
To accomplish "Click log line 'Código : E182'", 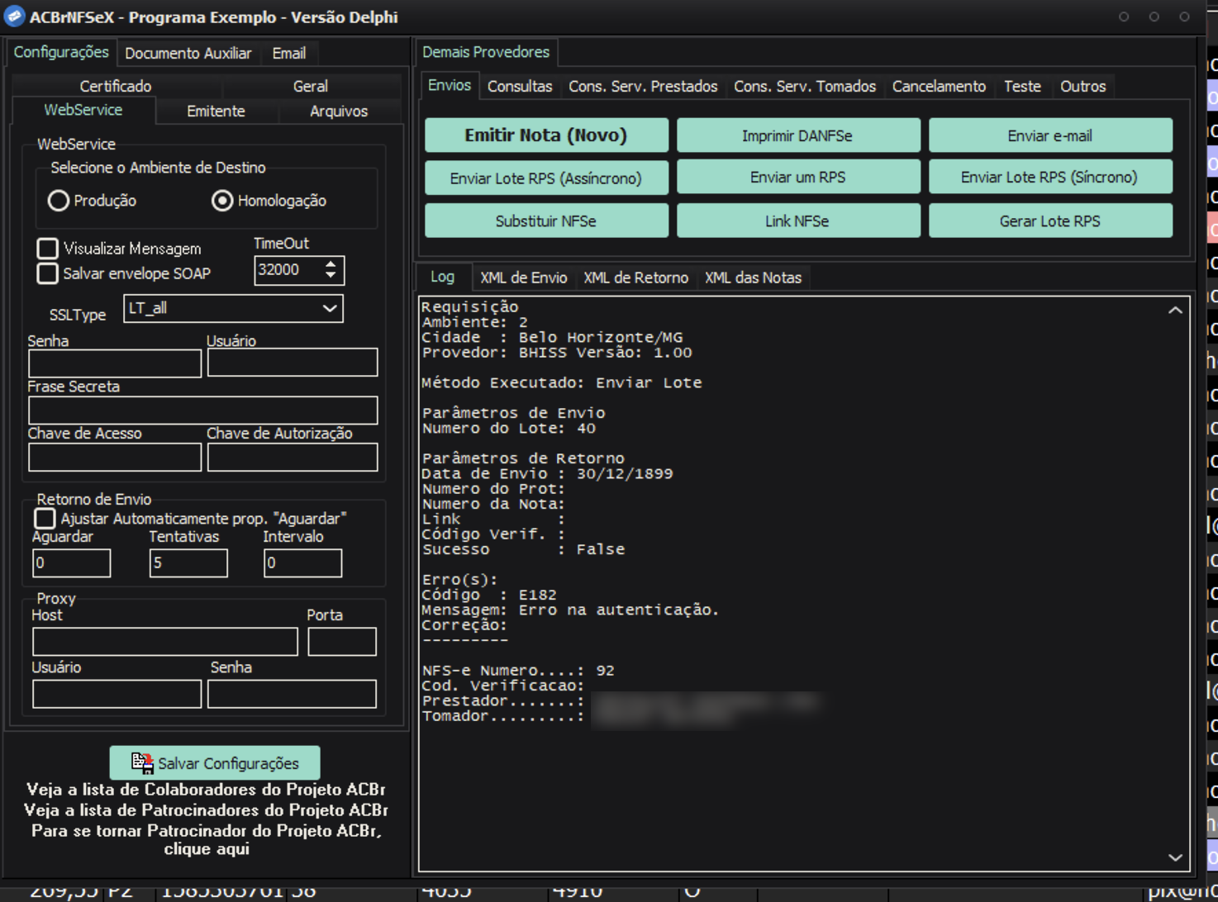I will [489, 595].
